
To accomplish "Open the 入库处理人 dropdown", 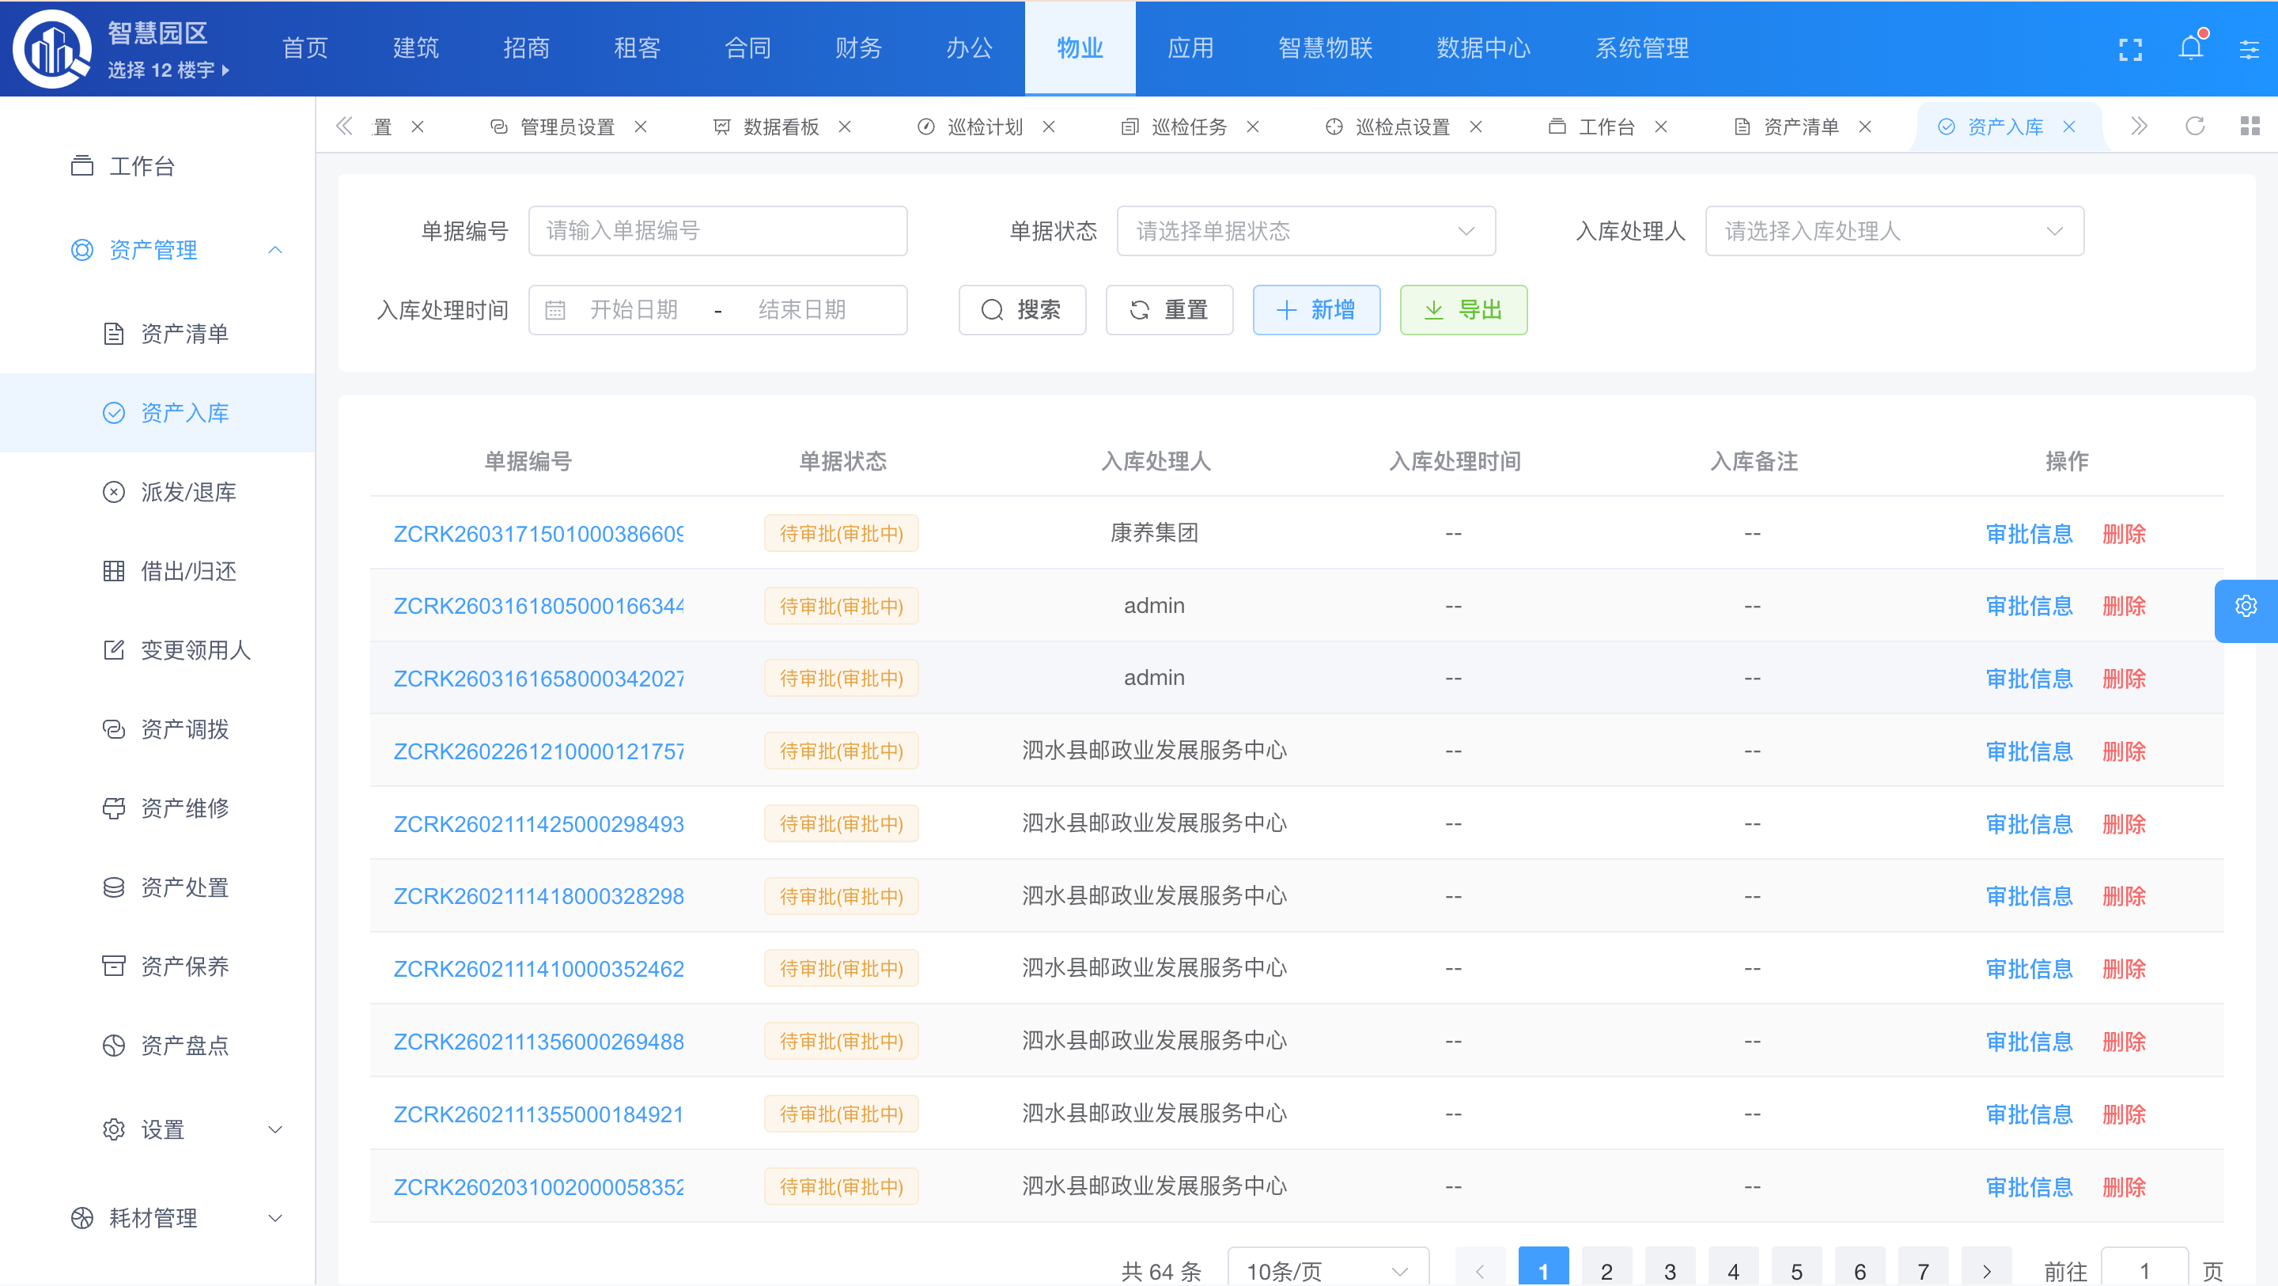I will (x=1894, y=232).
